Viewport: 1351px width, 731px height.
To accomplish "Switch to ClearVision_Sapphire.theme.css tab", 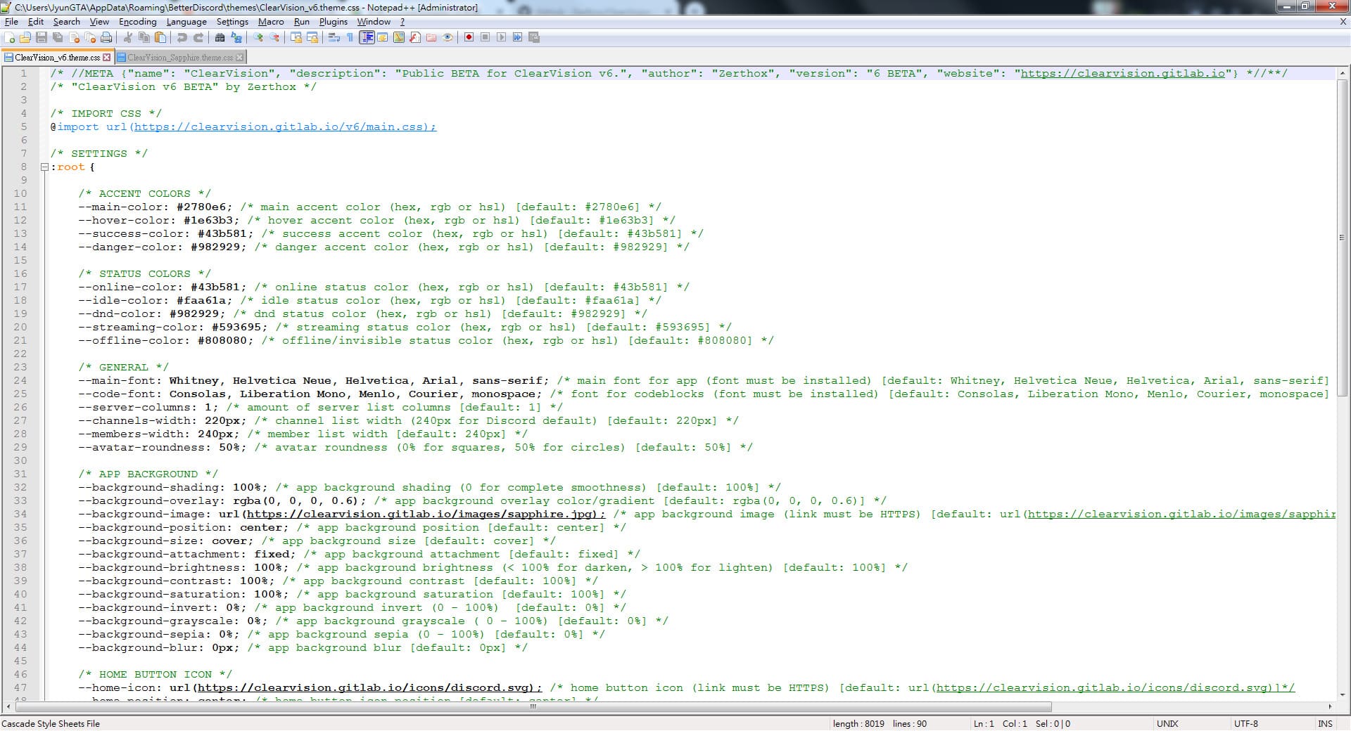I will click(179, 58).
